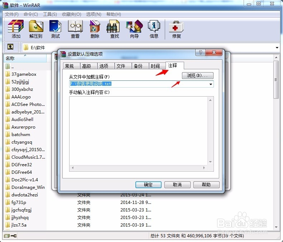Screen dimensions: 283x242
Task: Select the 37gamebox folder icon
Action: [x=8, y=74]
